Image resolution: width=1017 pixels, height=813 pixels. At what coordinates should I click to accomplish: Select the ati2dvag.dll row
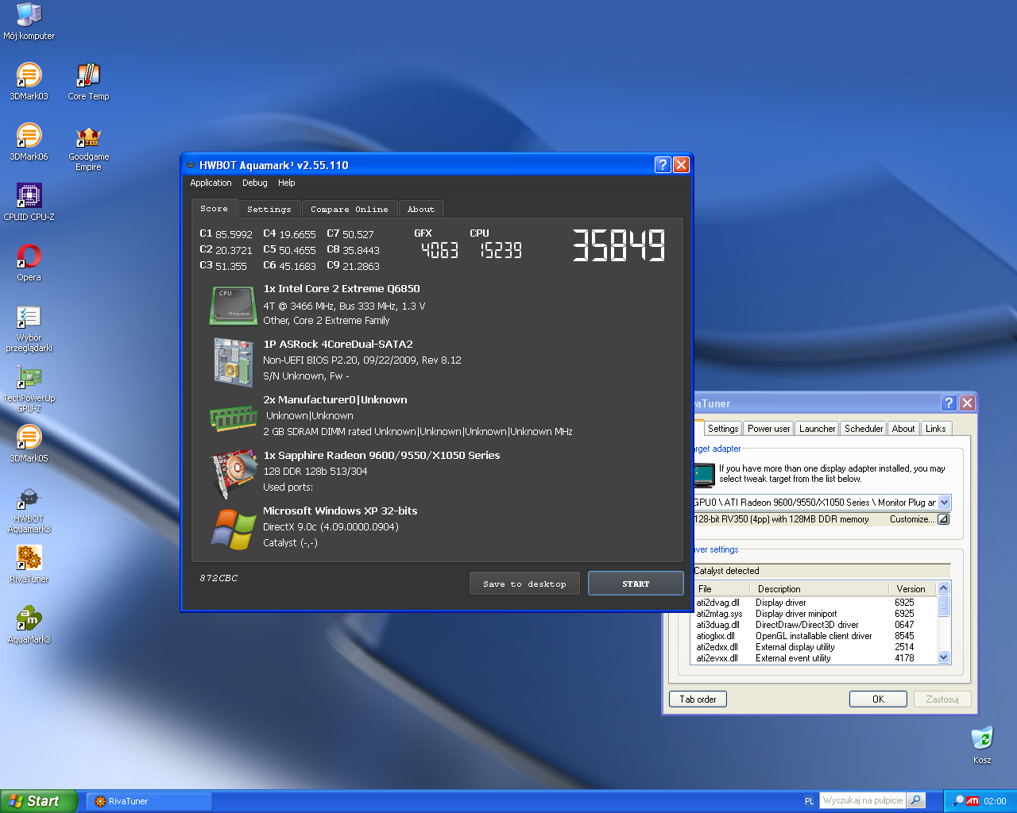tap(815, 603)
